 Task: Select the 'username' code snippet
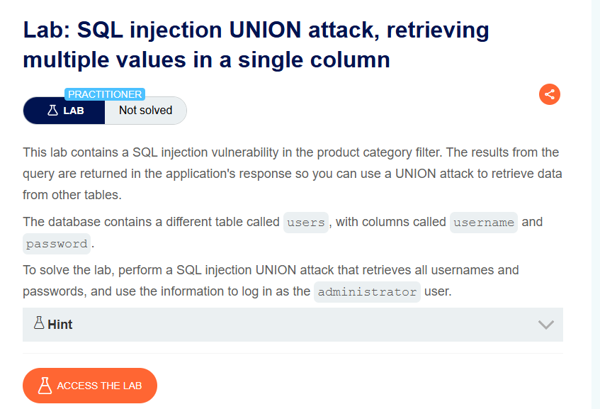click(x=484, y=223)
